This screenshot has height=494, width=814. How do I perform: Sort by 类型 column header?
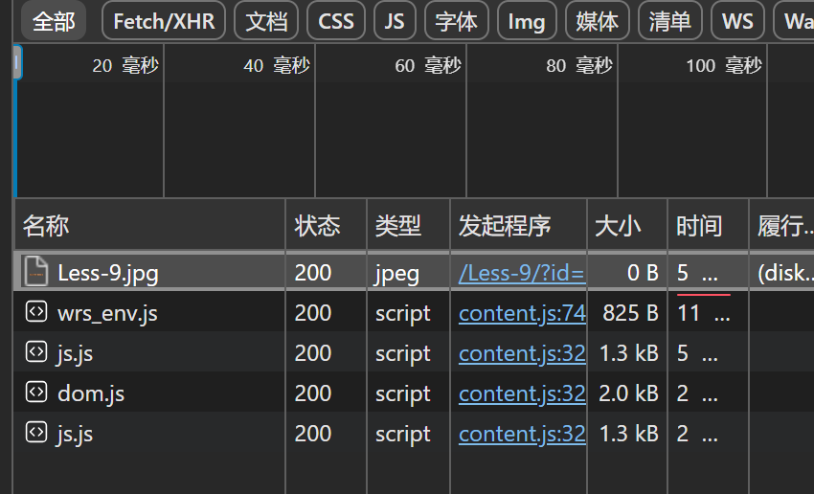pyautogui.click(x=409, y=226)
